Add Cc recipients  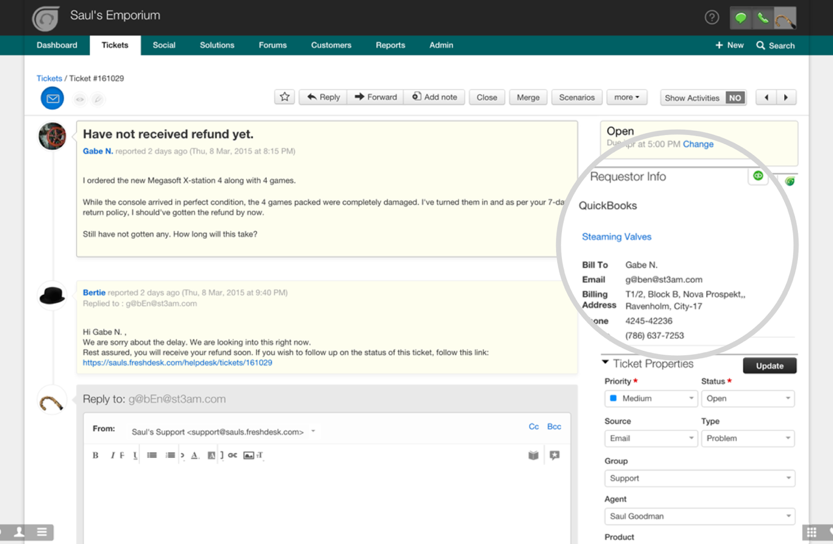pyautogui.click(x=534, y=426)
